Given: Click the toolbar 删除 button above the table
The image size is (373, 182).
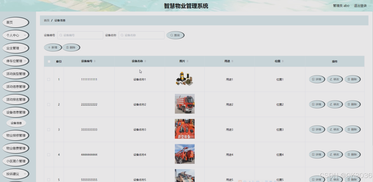Looking at the screenshot, I should point(71,47).
